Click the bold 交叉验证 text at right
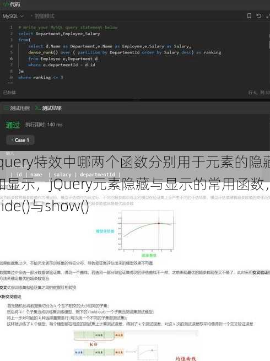The width and height of the screenshot is (270, 361). [261, 272]
